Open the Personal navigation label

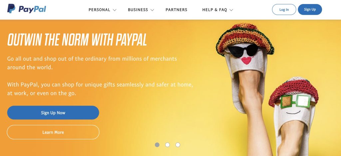pyautogui.click(x=99, y=10)
